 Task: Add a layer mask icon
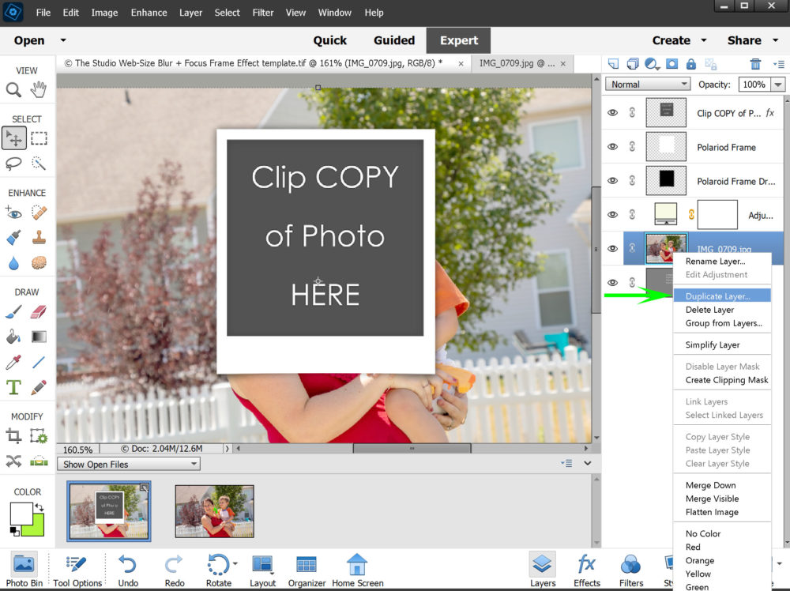pyautogui.click(x=671, y=64)
